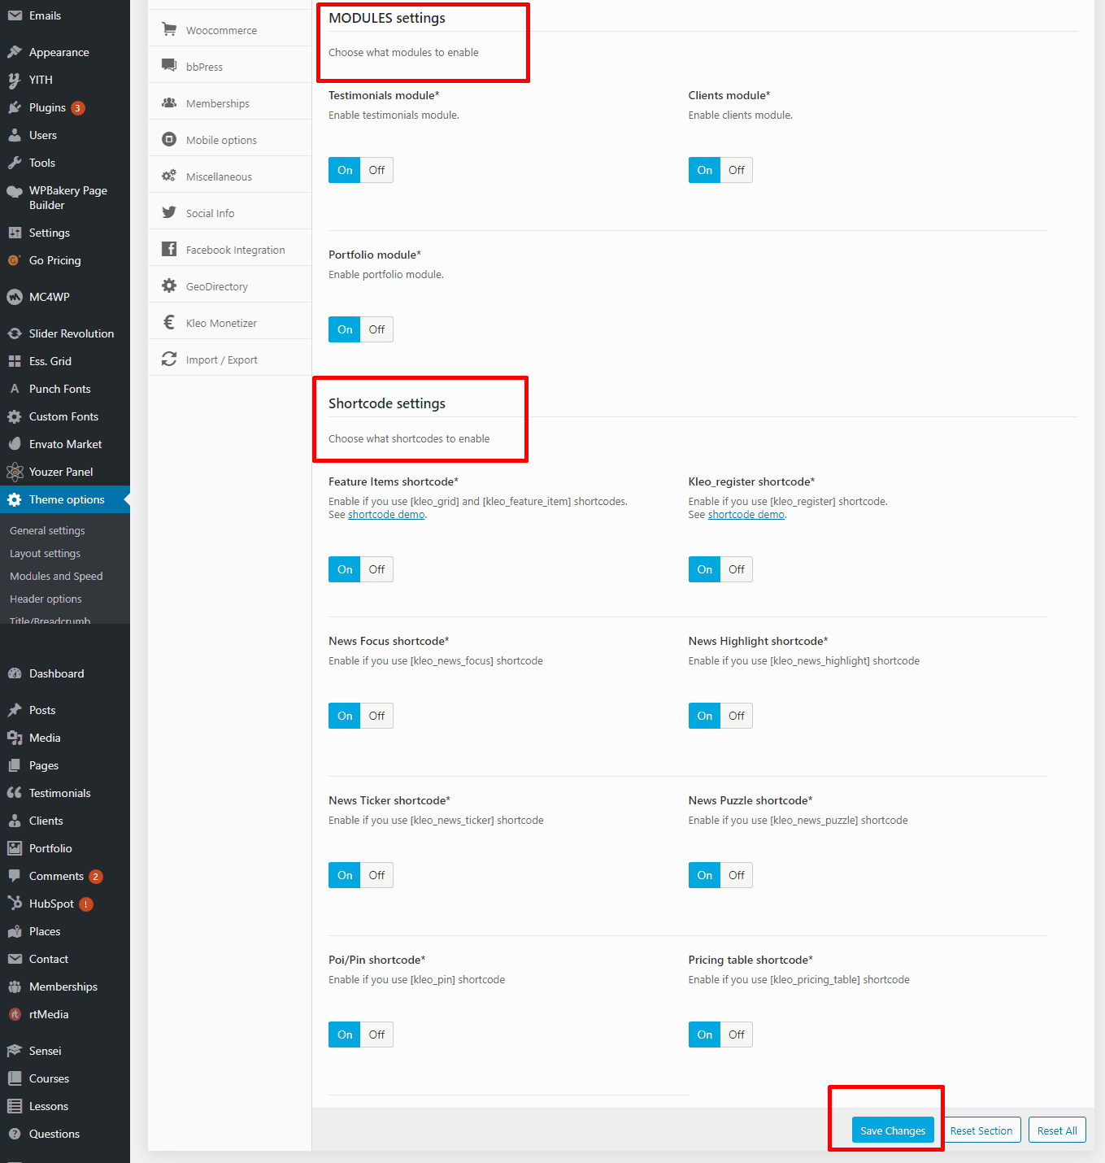Click Save Changes button
The image size is (1105, 1163).
click(893, 1130)
